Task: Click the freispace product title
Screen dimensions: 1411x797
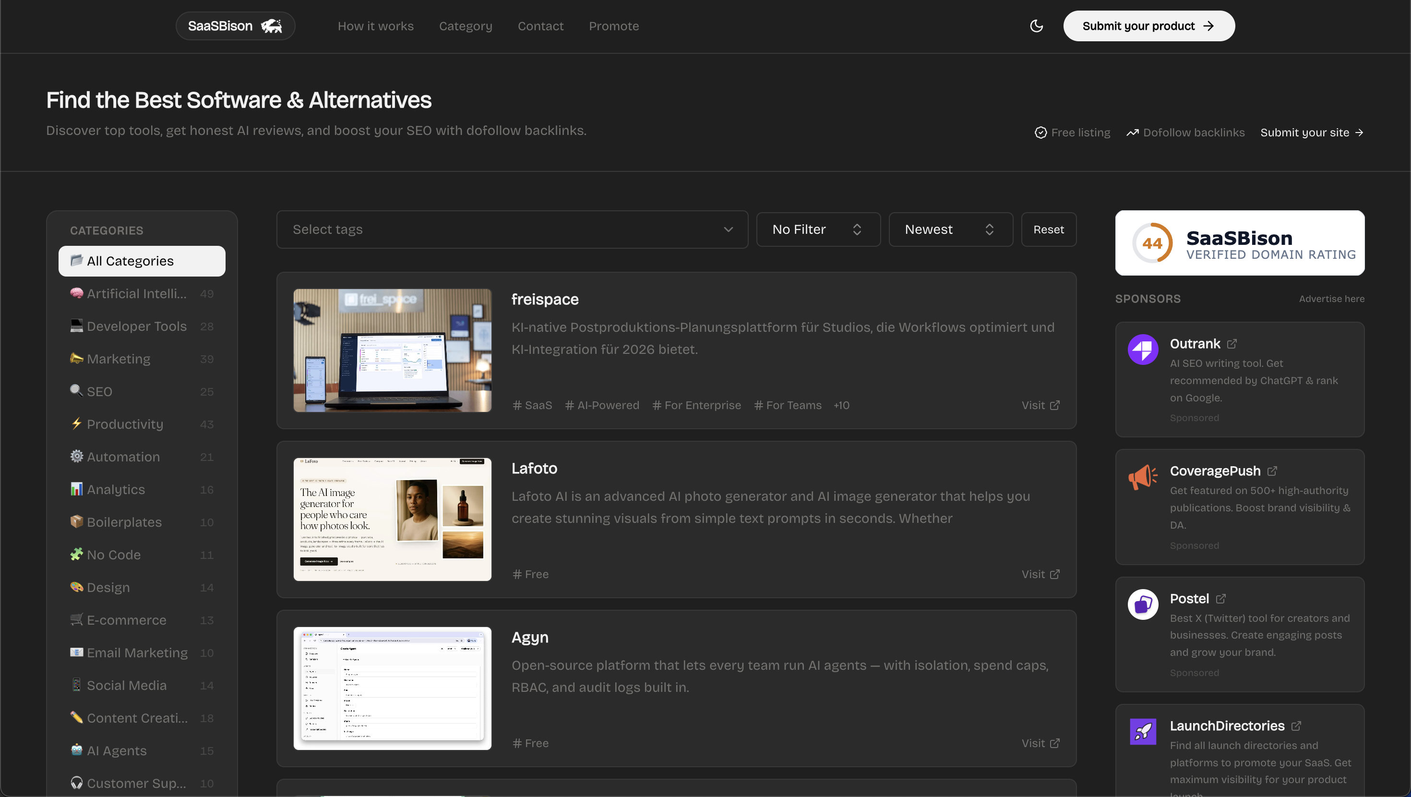Action: coord(545,299)
